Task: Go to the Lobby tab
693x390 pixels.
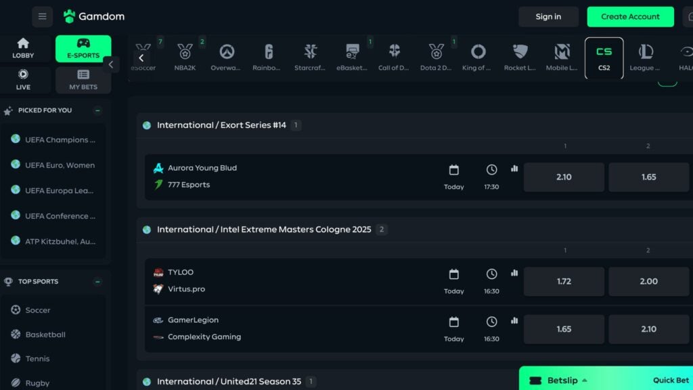Action: coord(23,48)
